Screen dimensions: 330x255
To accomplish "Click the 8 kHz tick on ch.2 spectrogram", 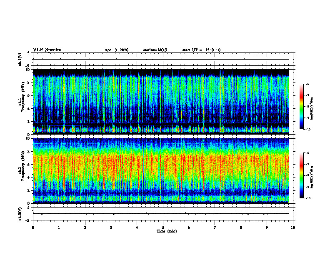I will coord(29,152).
